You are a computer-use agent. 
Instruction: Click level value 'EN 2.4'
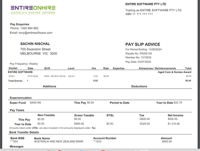71,76
